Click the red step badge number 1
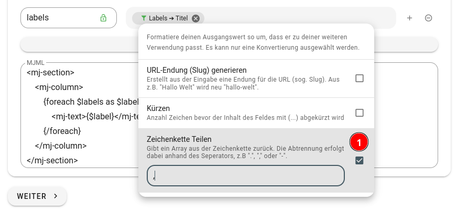The image size is (457, 212). click(359, 142)
